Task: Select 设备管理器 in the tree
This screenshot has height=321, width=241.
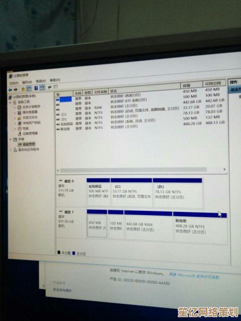Action: (28, 133)
